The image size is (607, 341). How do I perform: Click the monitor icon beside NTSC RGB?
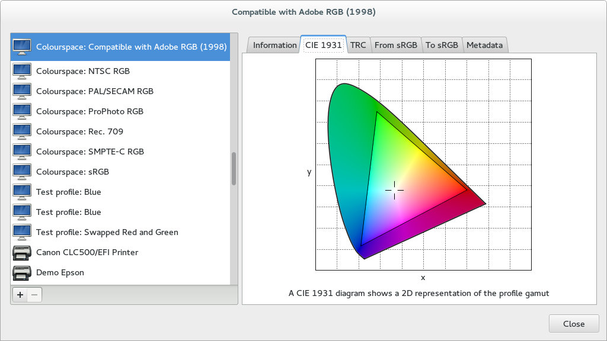click(22, 71)
